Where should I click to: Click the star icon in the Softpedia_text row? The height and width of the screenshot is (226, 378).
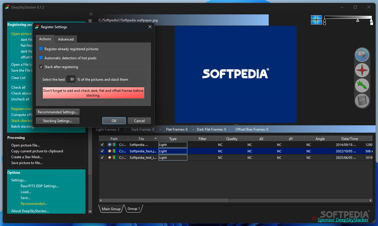110,158
